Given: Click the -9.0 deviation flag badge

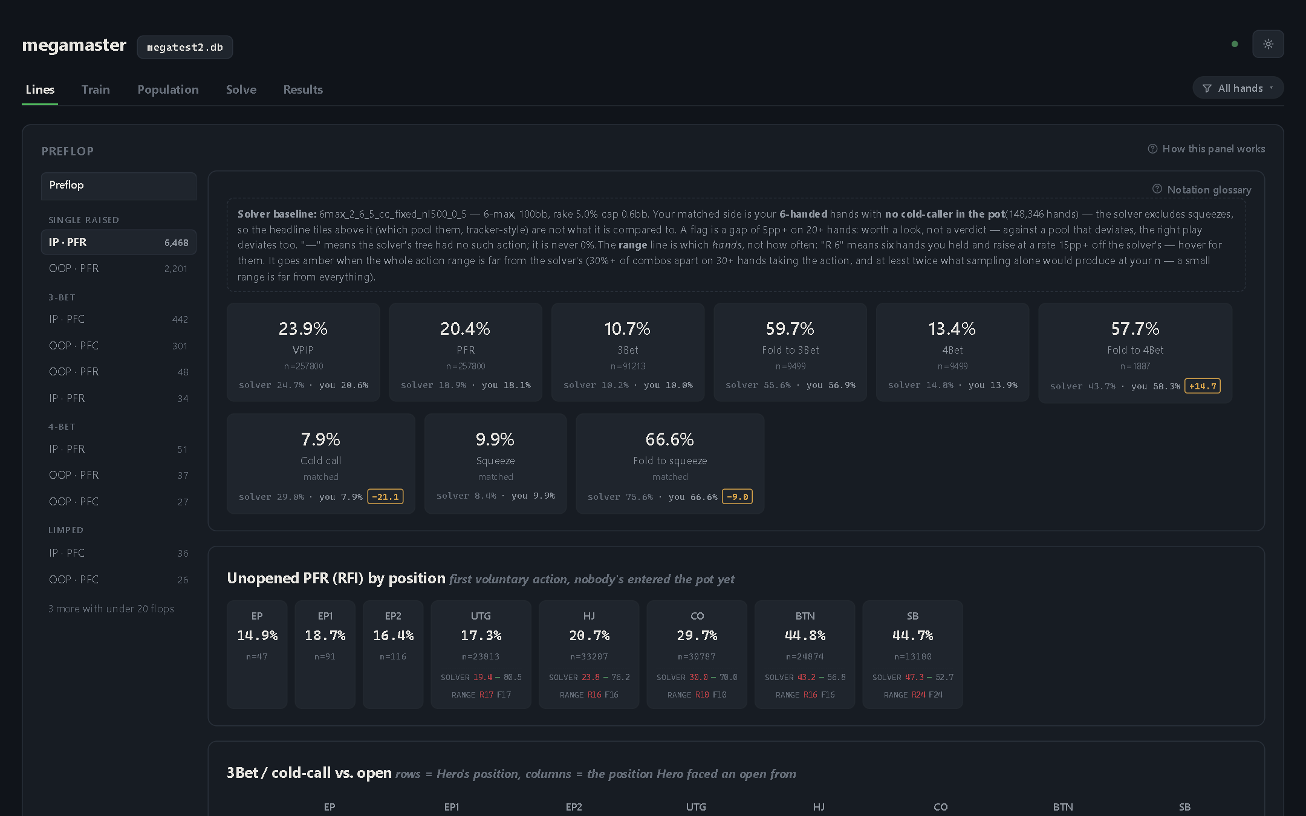Looking at the screenshot, I should (738, 497).
